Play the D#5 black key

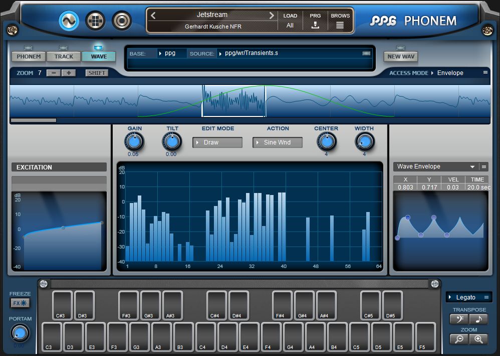393,305
